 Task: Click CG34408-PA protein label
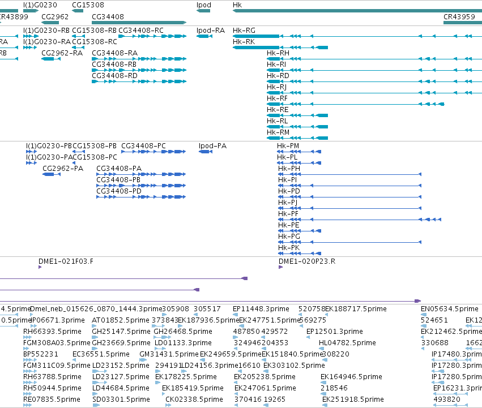coord(119,169)
